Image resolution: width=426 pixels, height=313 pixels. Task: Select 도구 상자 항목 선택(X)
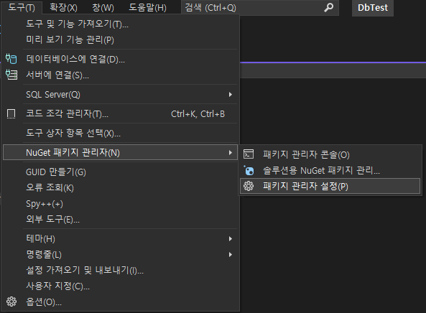coord(121,133)
